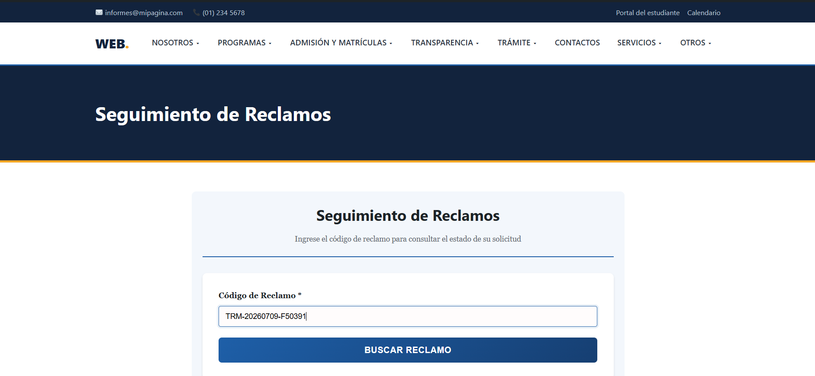Click the Código de Reclamo input field
Screen dimensions: 815x376
408,316
